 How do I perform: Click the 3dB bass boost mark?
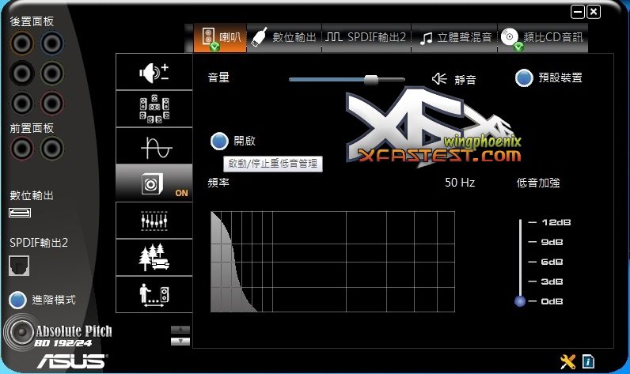click(x=552, y=281)
